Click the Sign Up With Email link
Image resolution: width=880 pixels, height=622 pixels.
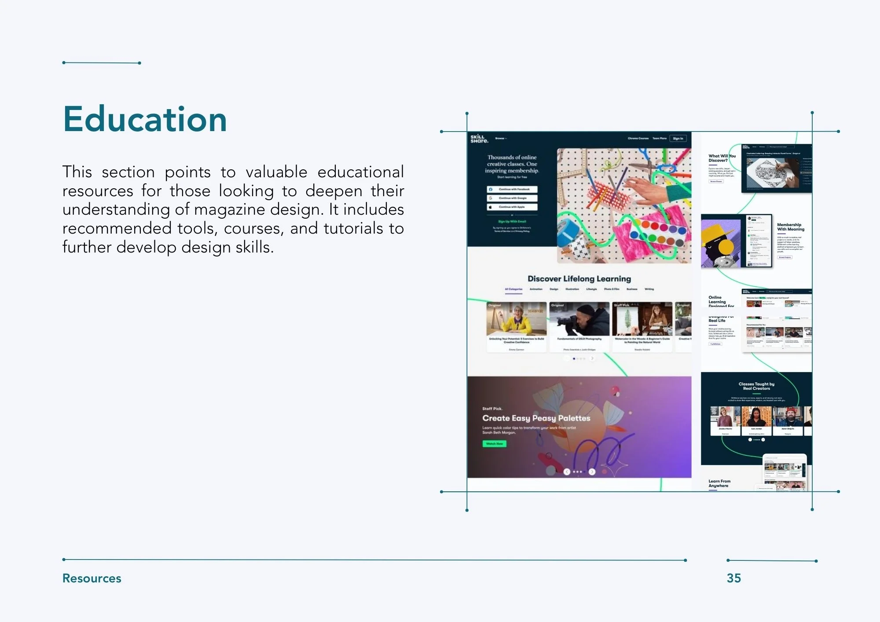[512, 221]
